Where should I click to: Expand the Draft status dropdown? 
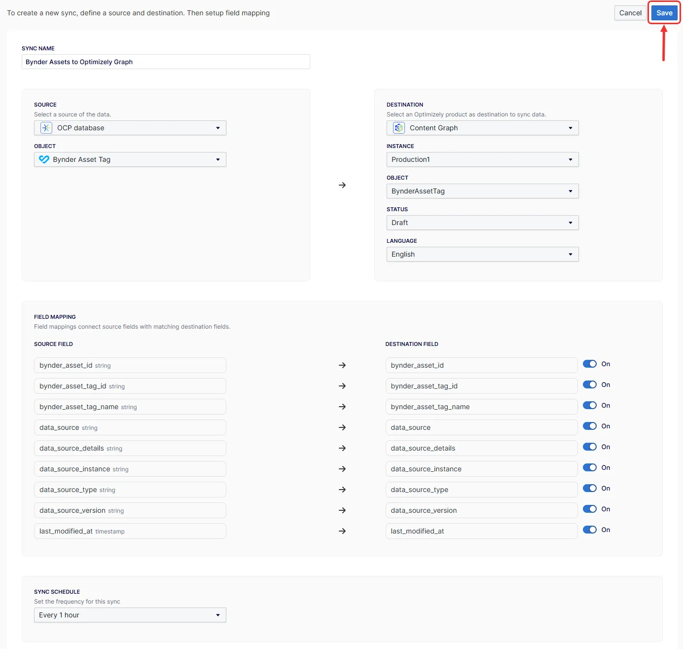(x=482, y=223)
